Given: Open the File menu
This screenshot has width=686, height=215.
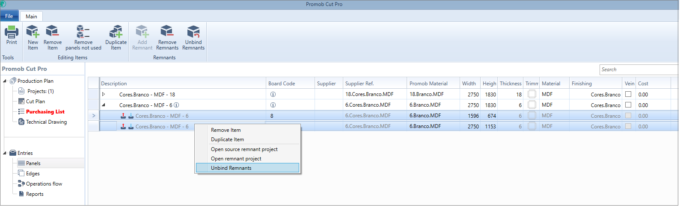Looking at the screenshot, I should coord(9,16).
